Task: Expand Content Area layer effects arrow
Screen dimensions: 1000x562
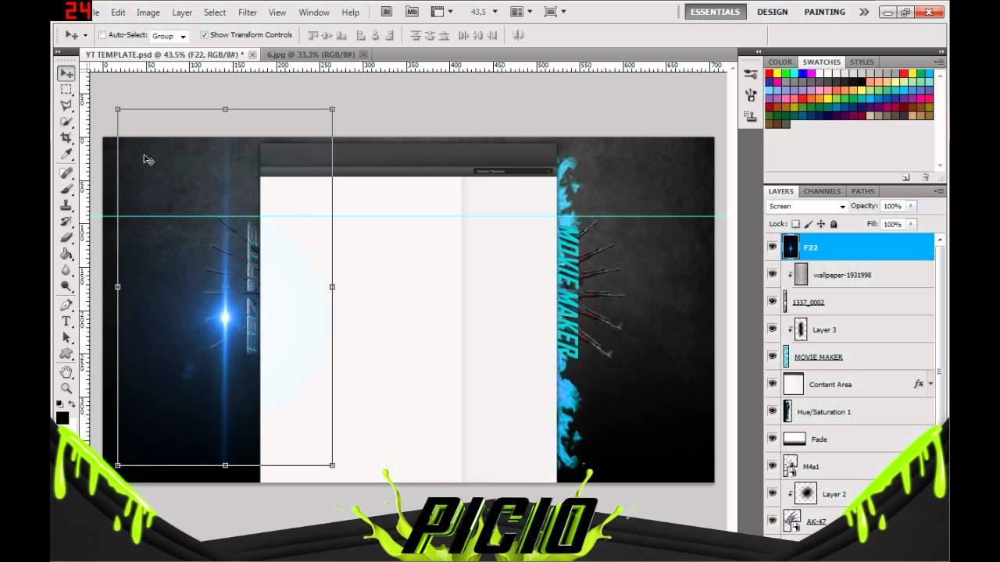Action: 930,384
